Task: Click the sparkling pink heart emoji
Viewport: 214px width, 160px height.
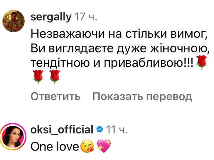Action: pyautogui.click(x=104, y=147)
